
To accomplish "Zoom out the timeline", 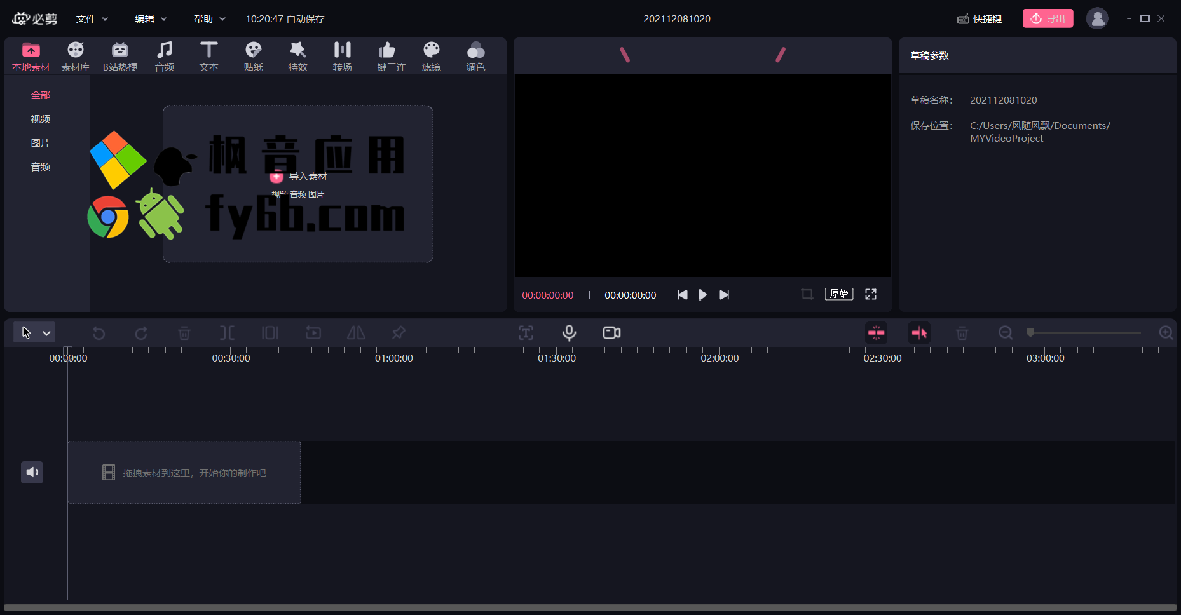I will pos(1006,333).
